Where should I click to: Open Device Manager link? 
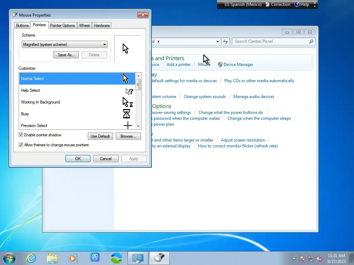tap(239, 65)
